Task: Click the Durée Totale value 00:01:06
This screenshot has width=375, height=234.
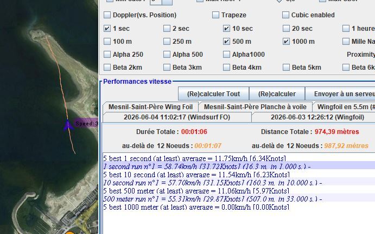Action: (194, 132)
